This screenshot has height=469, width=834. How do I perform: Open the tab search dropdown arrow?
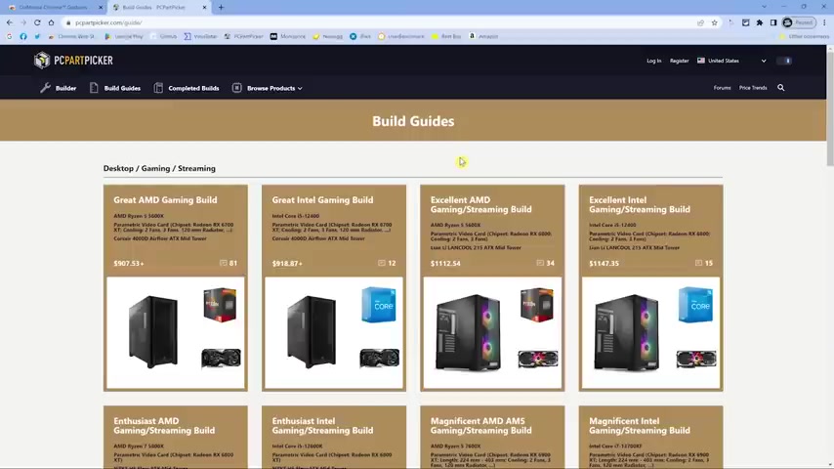(x=765, y=7)
